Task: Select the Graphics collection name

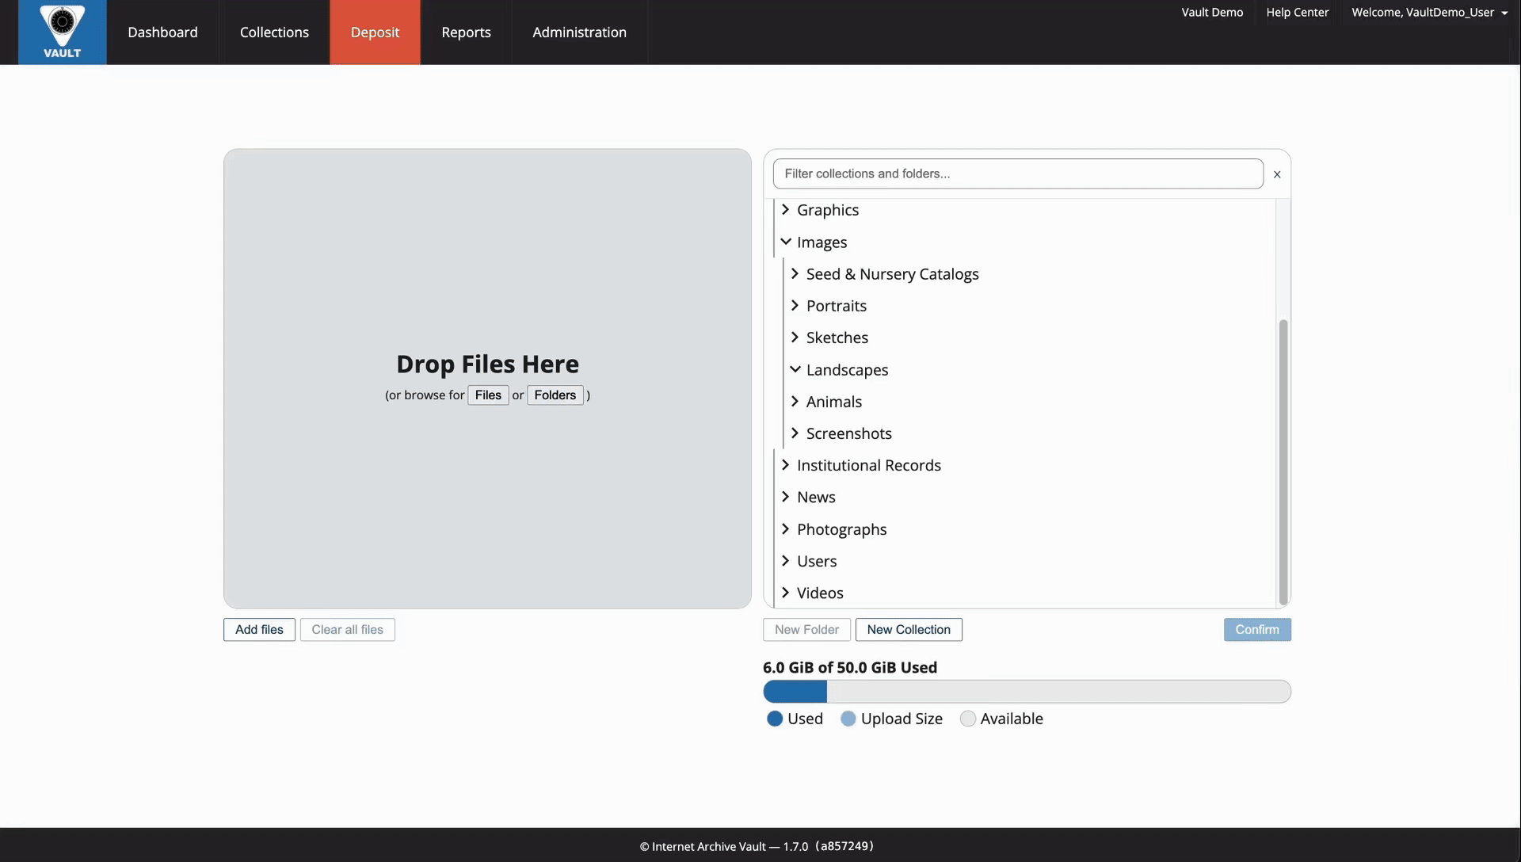Action: click(x=828, y=210)
